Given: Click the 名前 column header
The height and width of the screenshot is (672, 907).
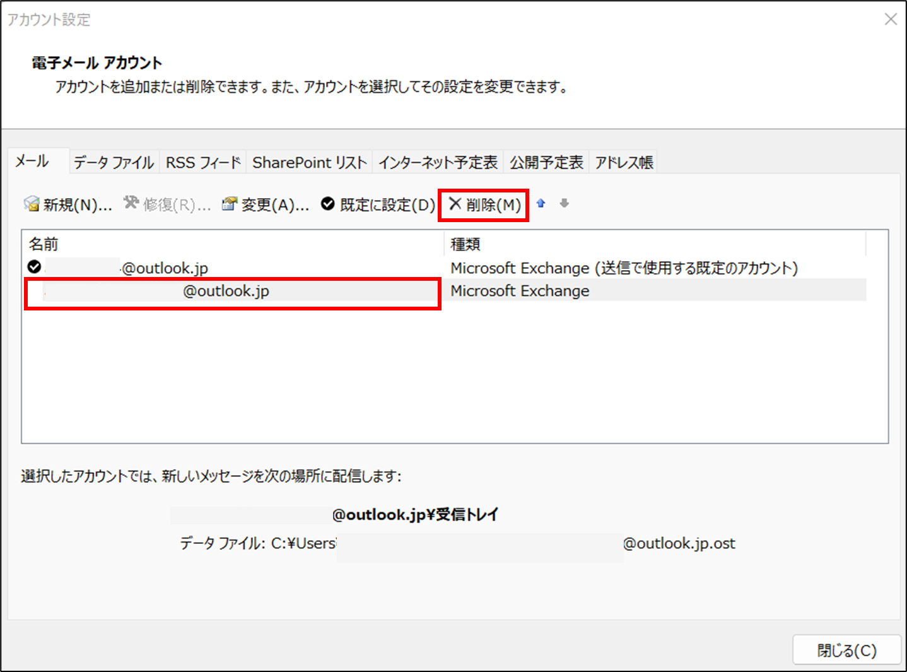Looking at the screenshot, I should 44,244.
